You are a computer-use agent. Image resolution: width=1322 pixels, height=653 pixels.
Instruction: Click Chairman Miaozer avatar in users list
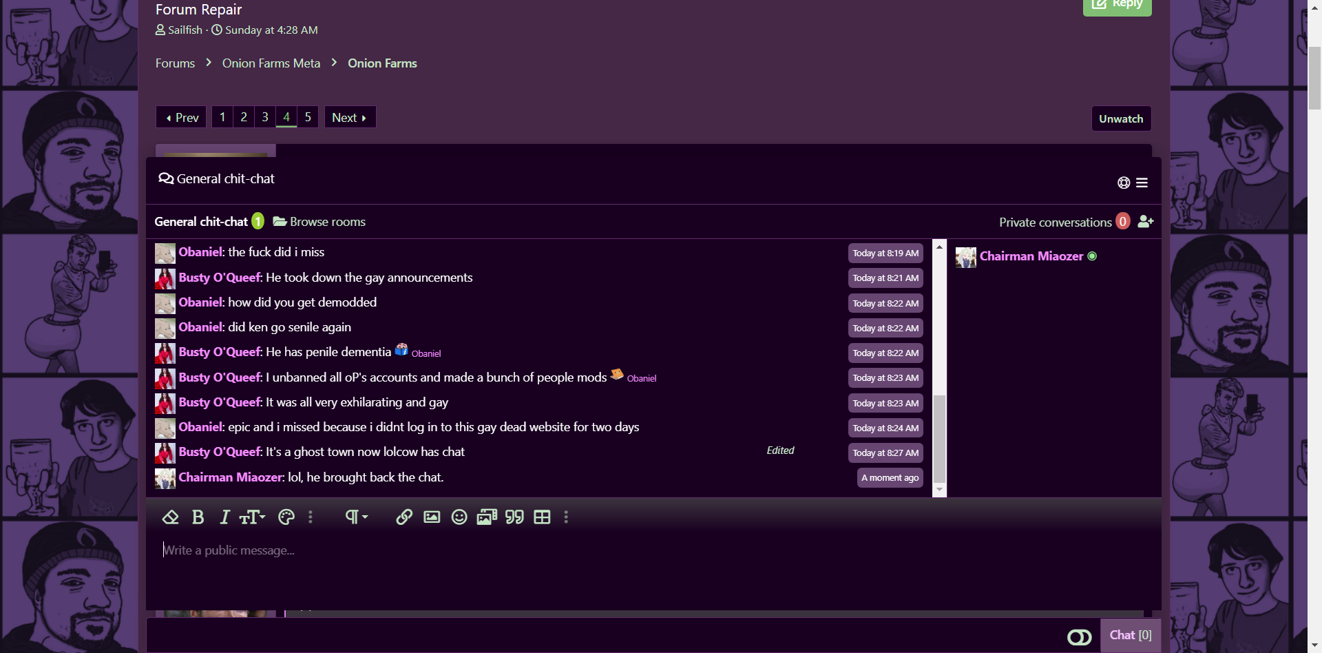965,257
